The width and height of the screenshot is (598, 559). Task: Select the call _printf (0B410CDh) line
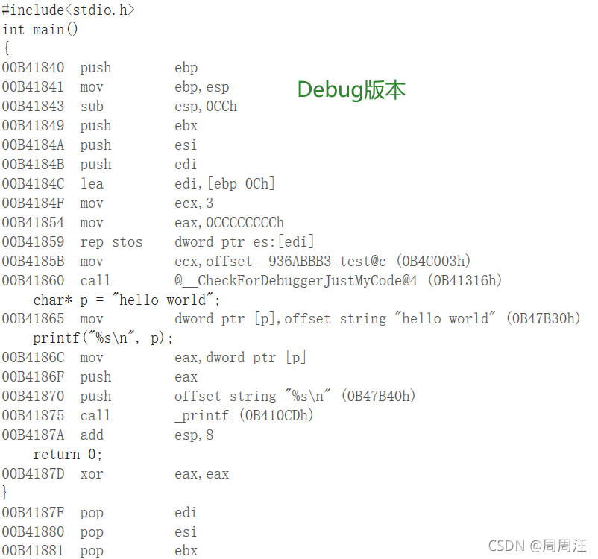(x=158, y=416)
